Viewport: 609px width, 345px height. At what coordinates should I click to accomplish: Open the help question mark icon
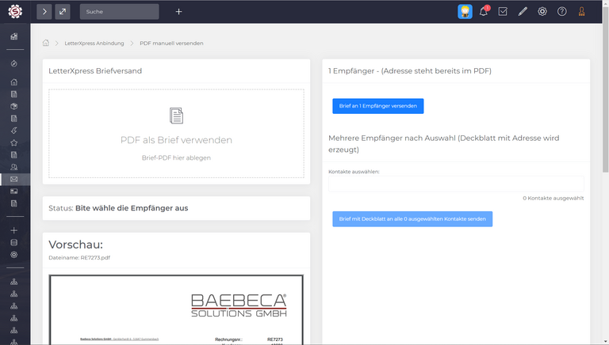(x=562, y=12)
